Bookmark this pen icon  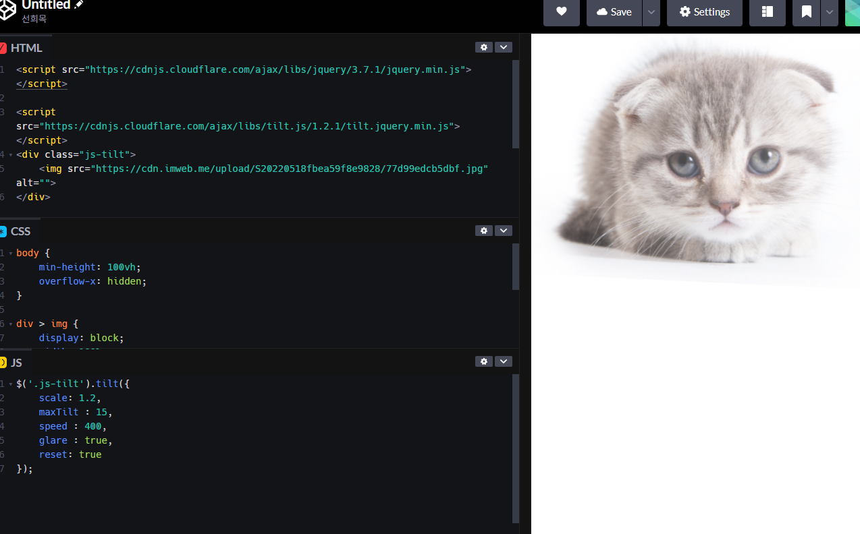tap(806, 11)
